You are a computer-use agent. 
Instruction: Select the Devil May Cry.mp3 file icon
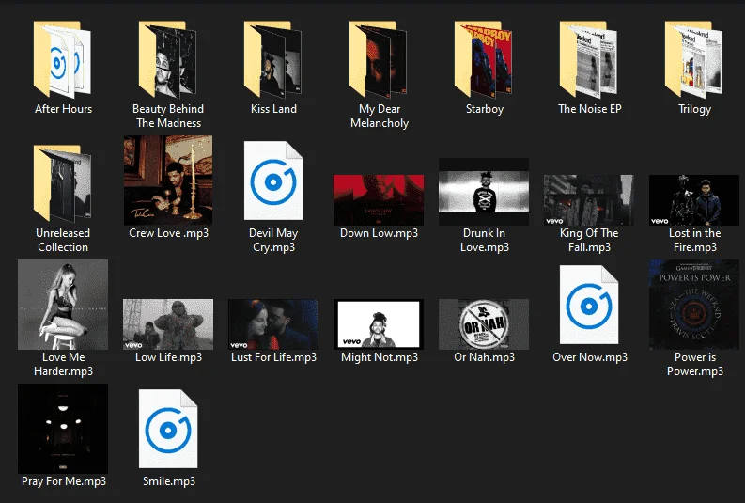coord(273,181)
